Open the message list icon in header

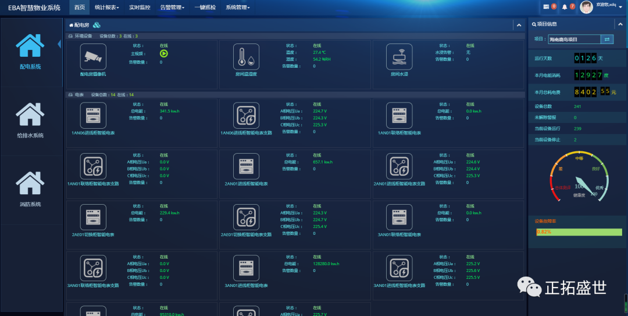tap(546, 7)
